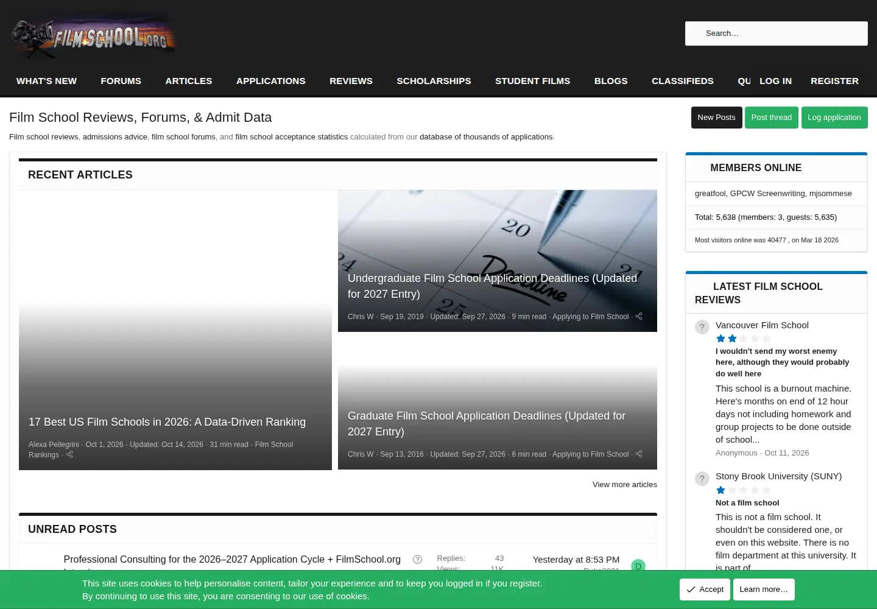The image size is (877, 609).
Task: Share the Graduate Application Deadlines article
Action: tap(639, 454)
